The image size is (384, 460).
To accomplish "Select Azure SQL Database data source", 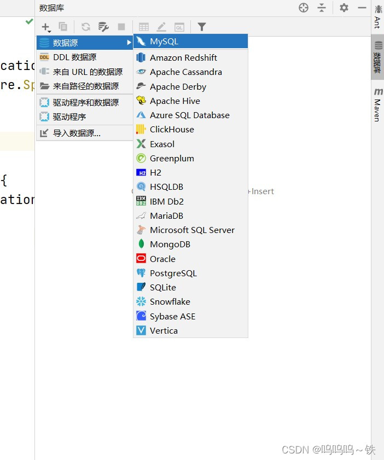I will click(x=191, y=115).
